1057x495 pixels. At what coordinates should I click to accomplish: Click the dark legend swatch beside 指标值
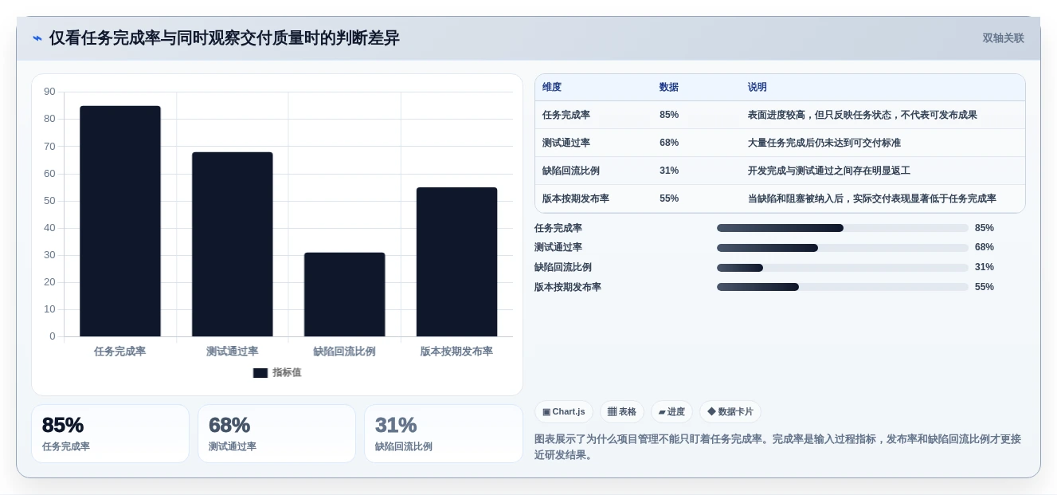[x=260, y=372]
